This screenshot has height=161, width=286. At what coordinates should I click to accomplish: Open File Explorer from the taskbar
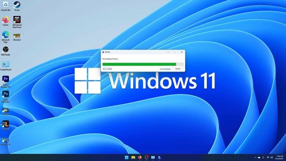tap(133, 157)
